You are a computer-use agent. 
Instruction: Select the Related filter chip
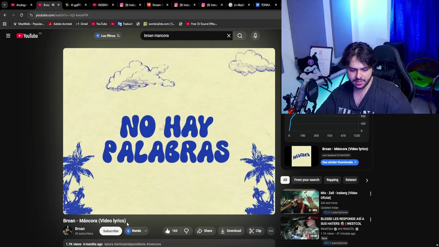pos(351,180)
